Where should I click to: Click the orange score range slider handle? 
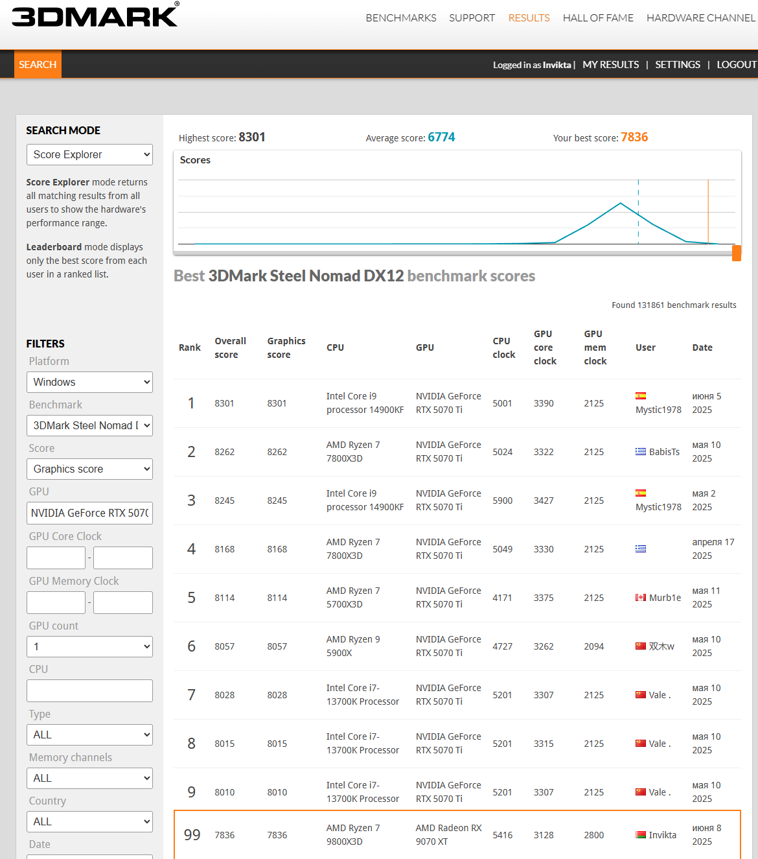point(737,253)
